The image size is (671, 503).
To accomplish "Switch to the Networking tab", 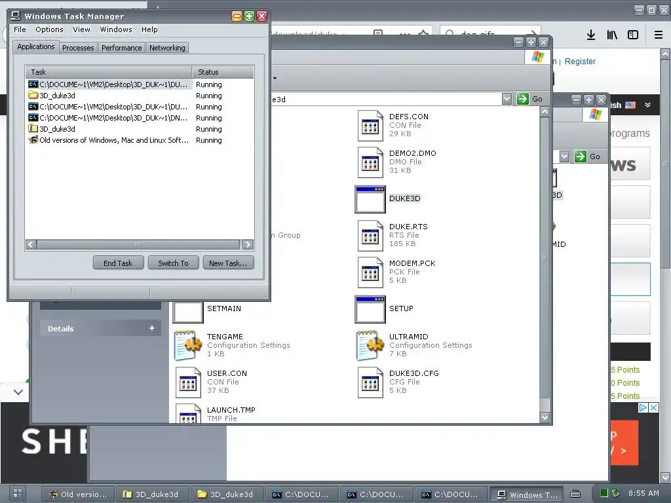I will [x=167, y=48].
